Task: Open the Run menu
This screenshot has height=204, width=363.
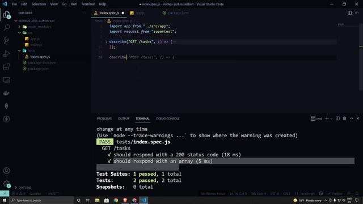Action: coord(74,4)
